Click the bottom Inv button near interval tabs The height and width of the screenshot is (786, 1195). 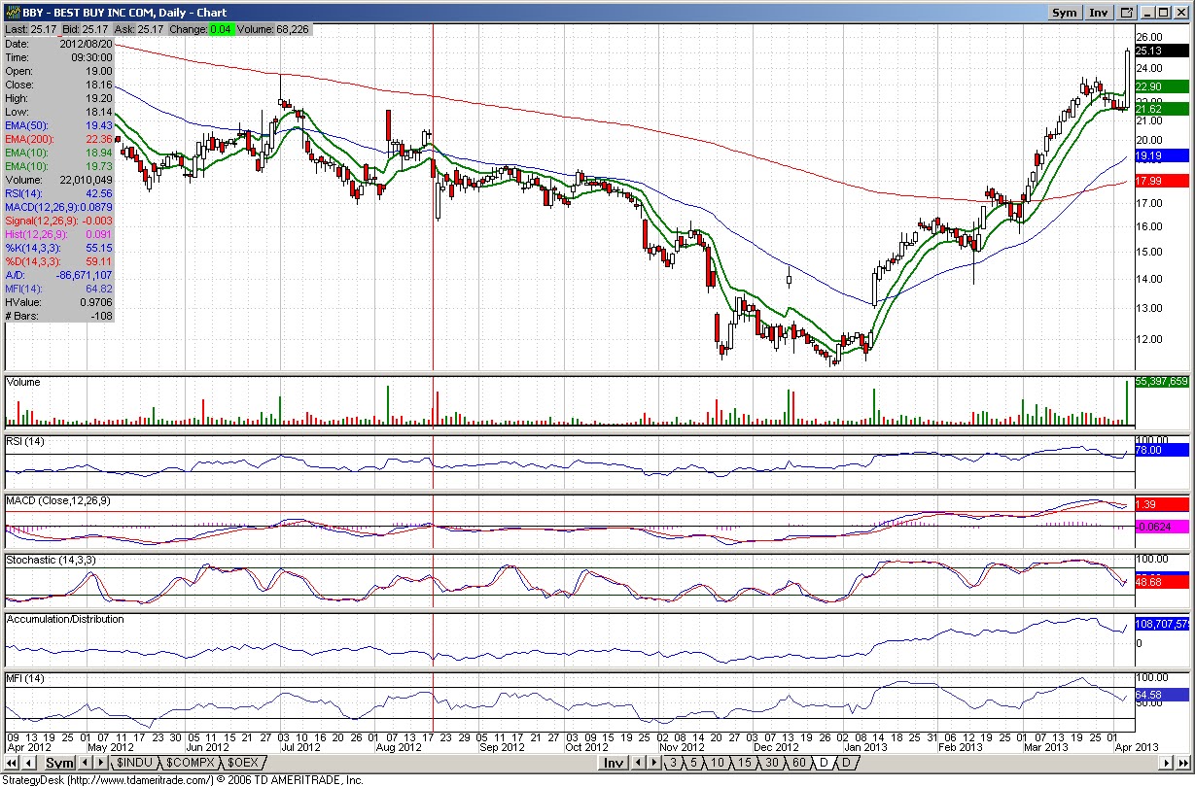[x=613, y=764]
